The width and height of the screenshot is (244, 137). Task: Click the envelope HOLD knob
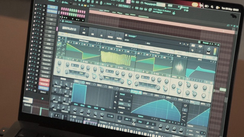(x=82, y=111)
